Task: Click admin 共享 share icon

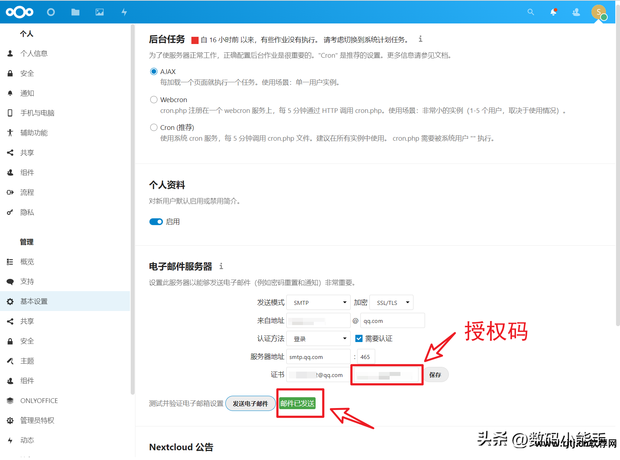Action: click(10, 321)
